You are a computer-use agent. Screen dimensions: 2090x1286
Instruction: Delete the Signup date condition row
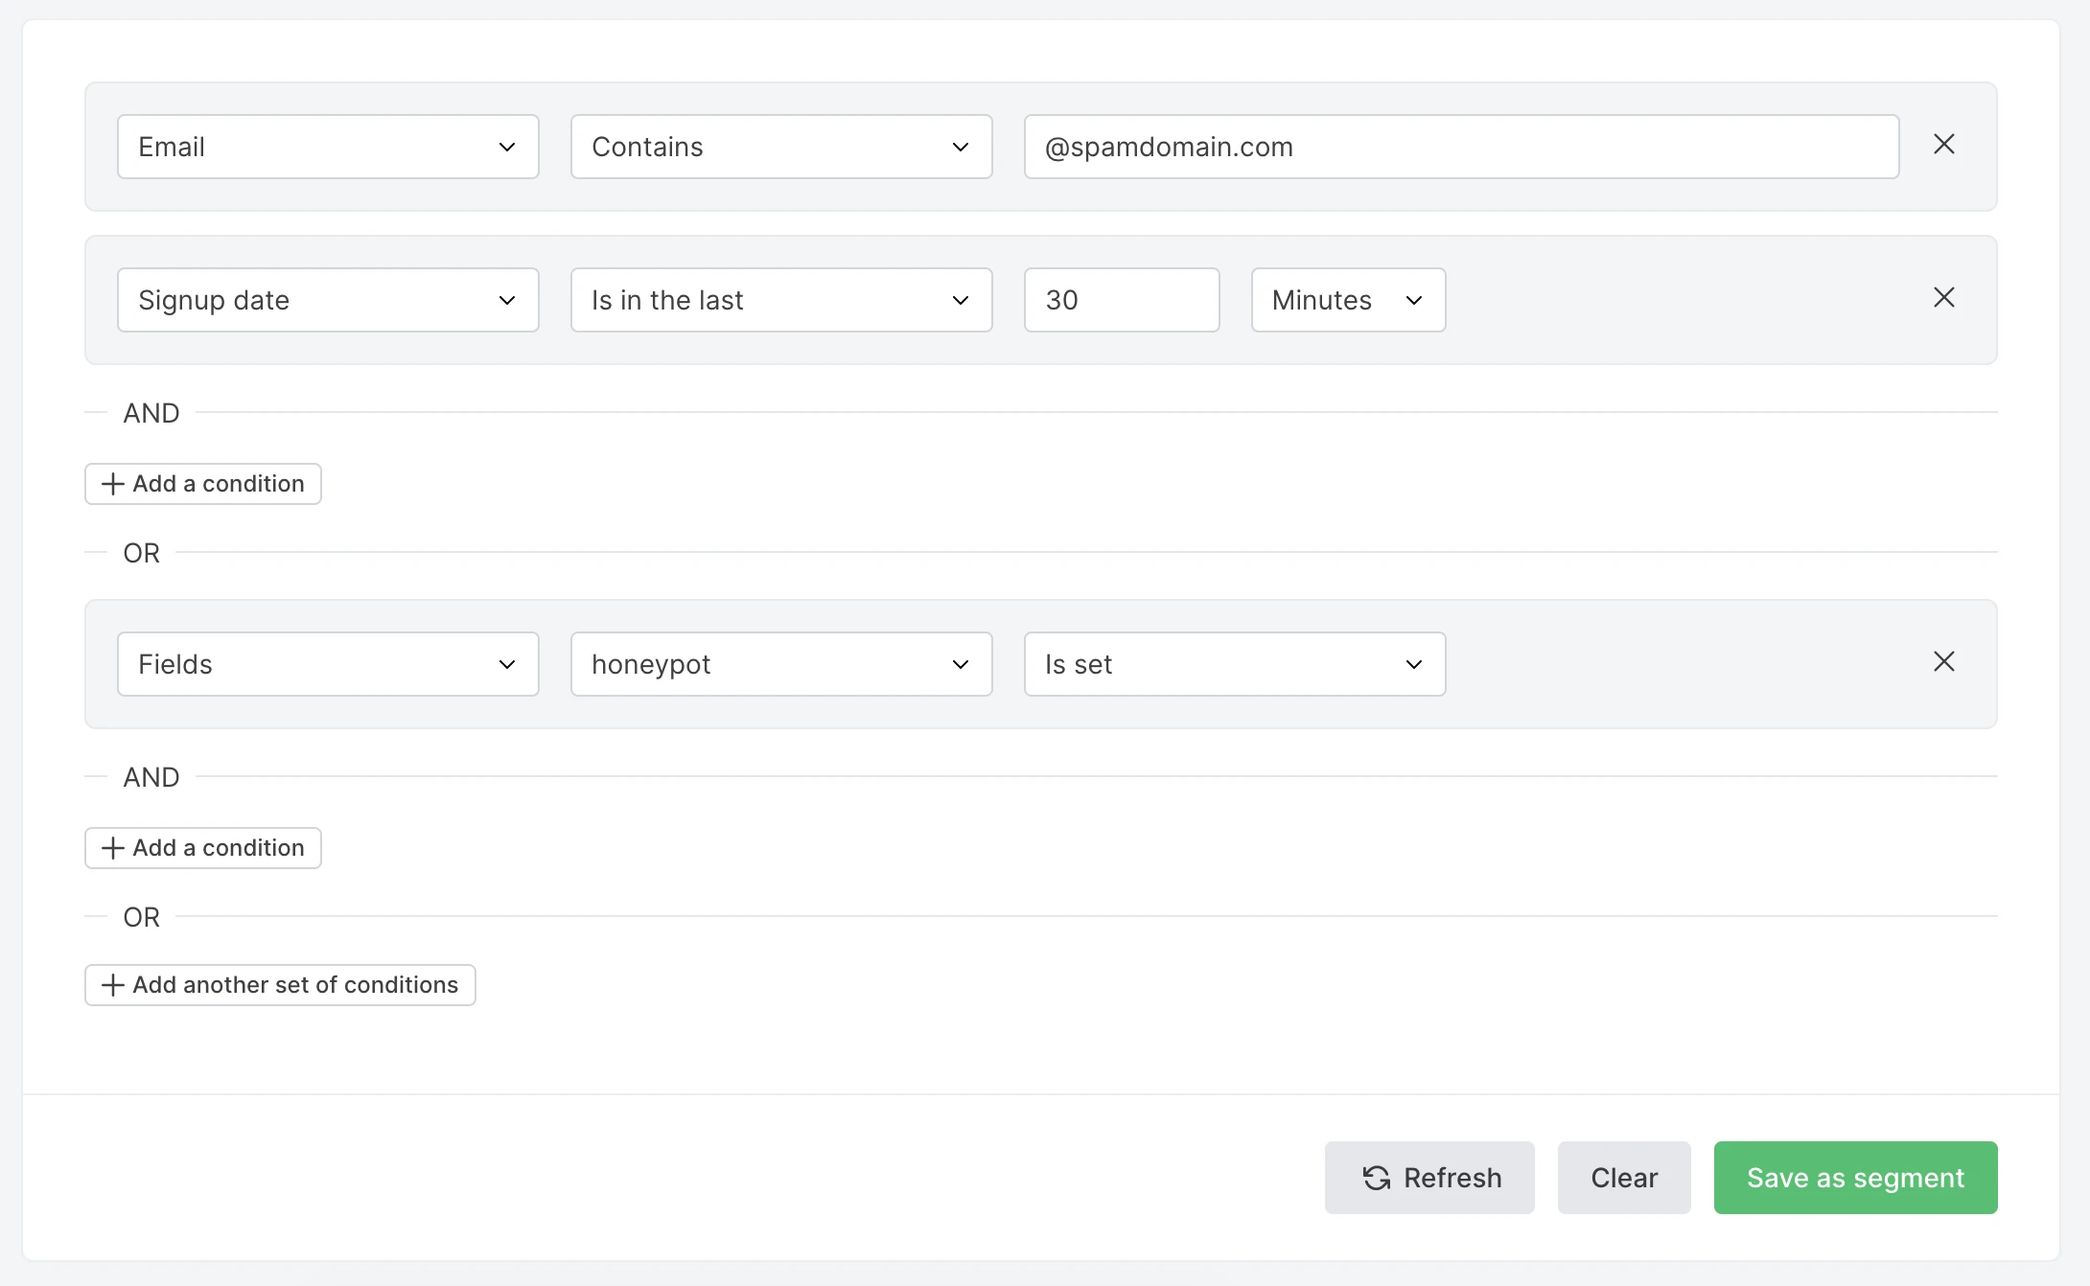(1943, 298)
